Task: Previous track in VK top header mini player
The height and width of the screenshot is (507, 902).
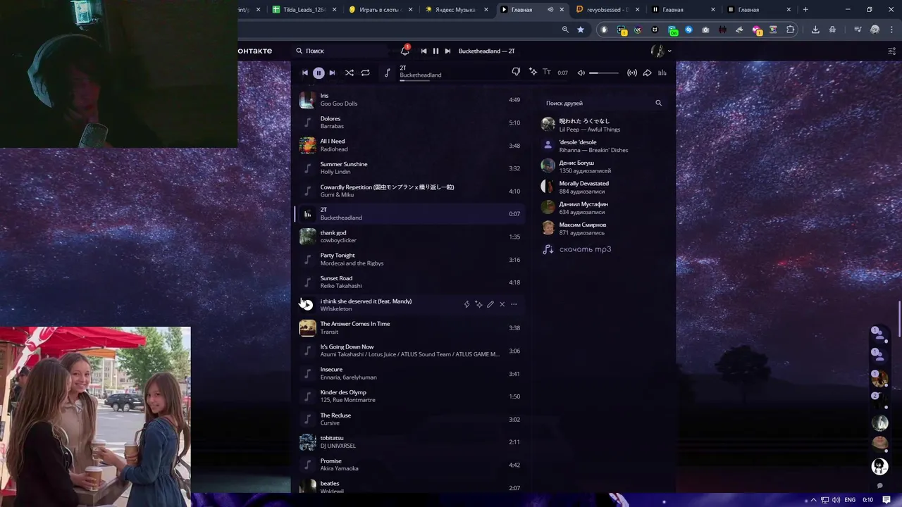Action: coord(424,51)
